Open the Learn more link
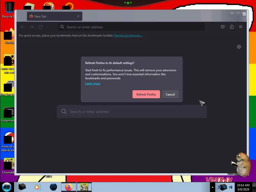Image resolution: width=256 pixels, height=192 pixels. (92, 83)
